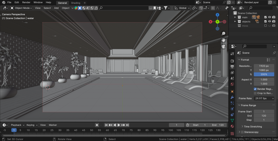Open the Object Constraints properties tab
The width and height of the screenshot is (278, 141).
[232, 115]
